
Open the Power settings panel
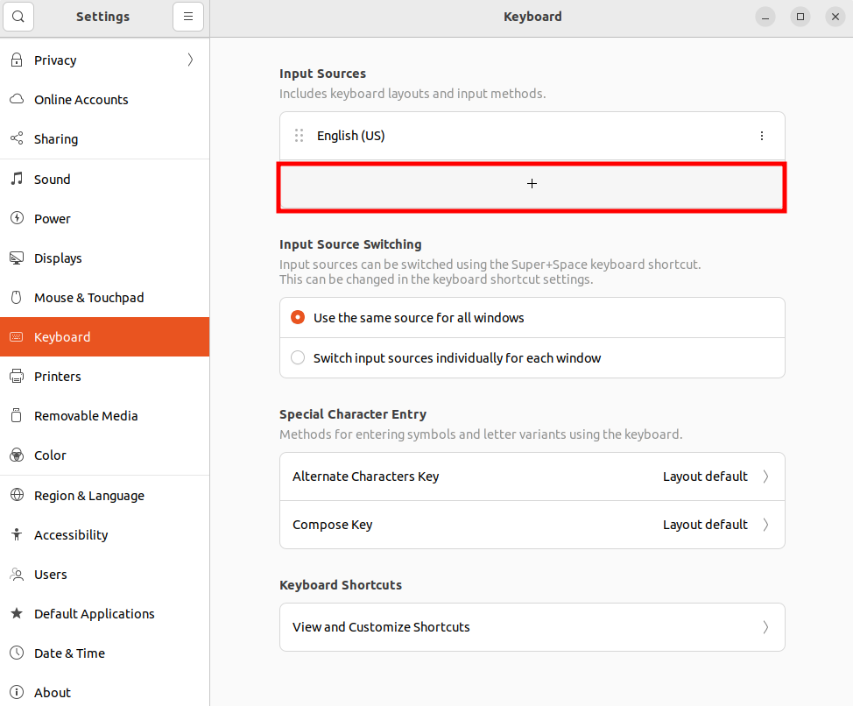(104, 219)
